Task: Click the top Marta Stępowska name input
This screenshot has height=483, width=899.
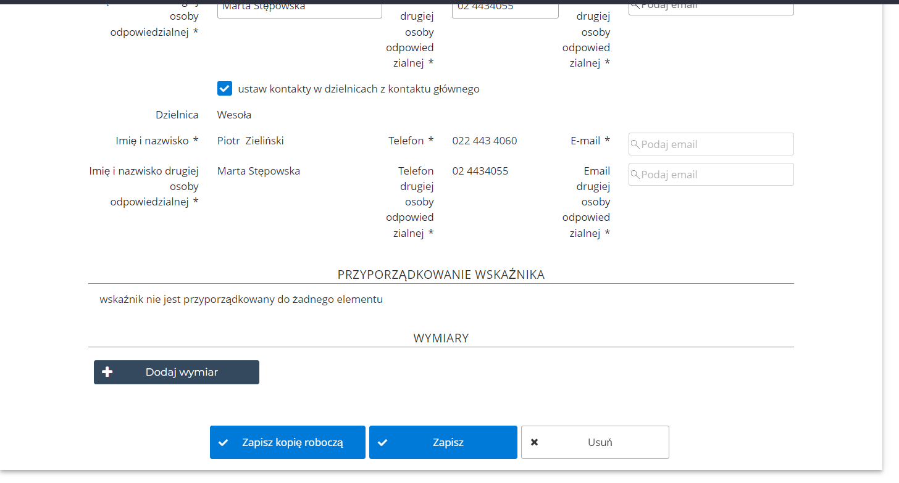Action: click(x=299, y=7)
